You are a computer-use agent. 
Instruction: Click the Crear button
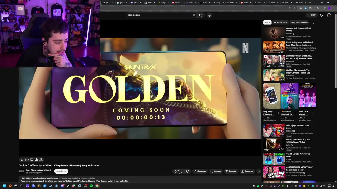[311, 15]
